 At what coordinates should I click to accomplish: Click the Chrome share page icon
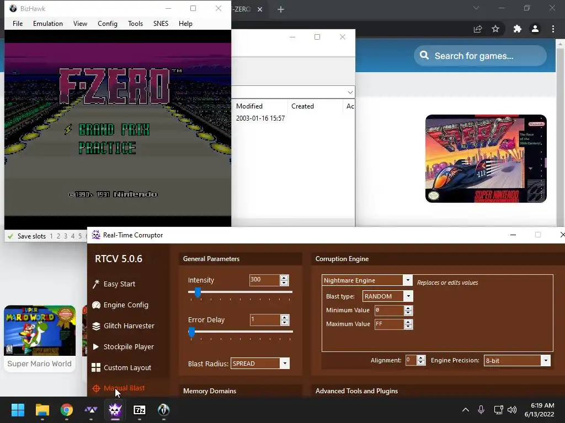(x=478, y=29)
